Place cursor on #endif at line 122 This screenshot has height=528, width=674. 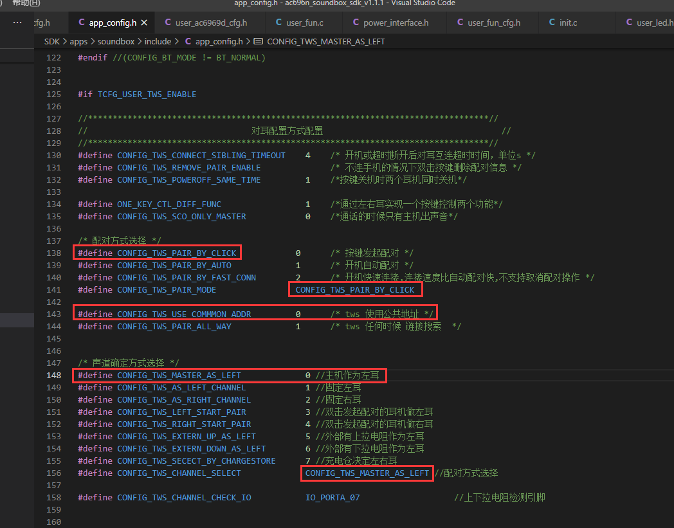pos(93,58)
